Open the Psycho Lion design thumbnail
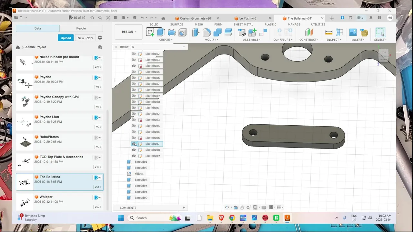This screenshot has height=232, width=413. coord(25,122)
